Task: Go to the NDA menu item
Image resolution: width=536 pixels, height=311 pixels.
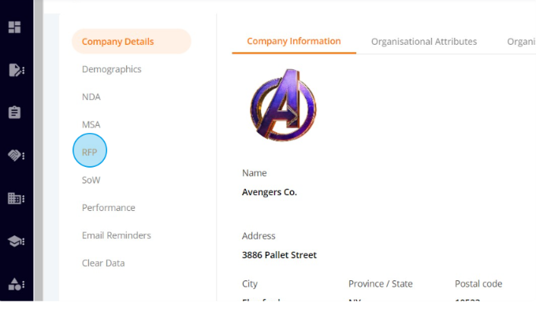Action: coord(91,97)
